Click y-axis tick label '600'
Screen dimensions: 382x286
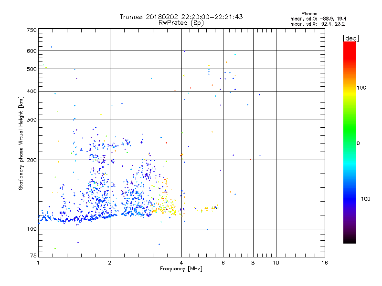[x=32, y=51]
